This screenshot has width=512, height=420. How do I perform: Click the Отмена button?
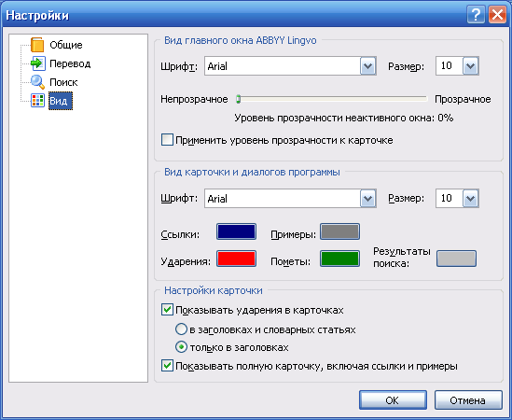(468, 400)
